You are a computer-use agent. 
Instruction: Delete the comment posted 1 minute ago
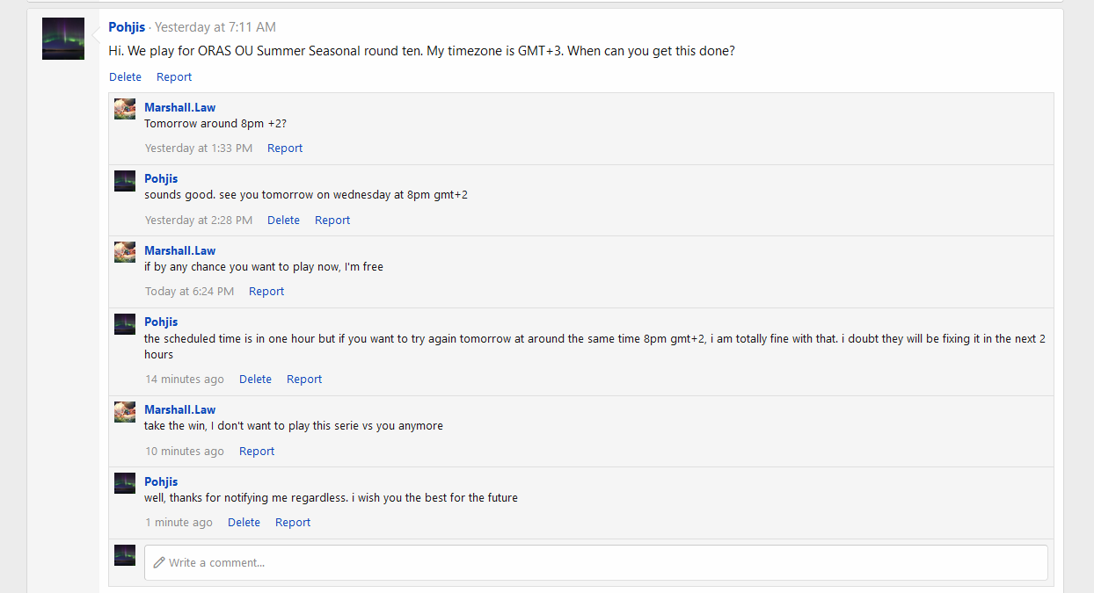[244, 523]
